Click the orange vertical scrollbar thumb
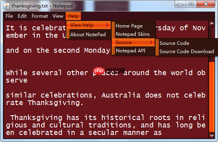This screenshot has height=142, width=218. (x=212, y=97)
